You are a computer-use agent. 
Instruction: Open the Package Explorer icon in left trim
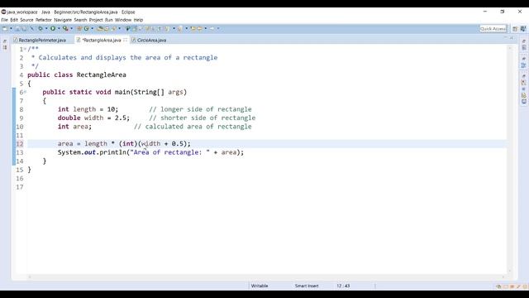[5, 48]
